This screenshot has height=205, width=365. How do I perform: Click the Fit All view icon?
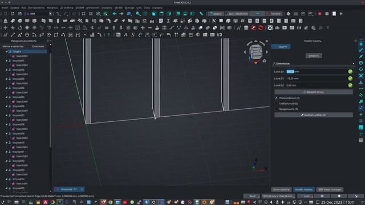(84, 14)
